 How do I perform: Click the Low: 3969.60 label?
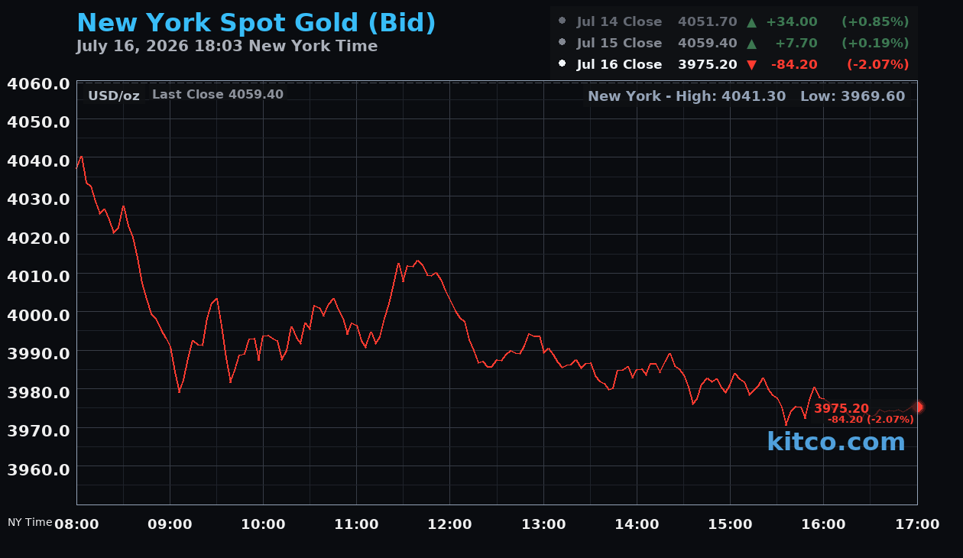[x=852, y=96]
